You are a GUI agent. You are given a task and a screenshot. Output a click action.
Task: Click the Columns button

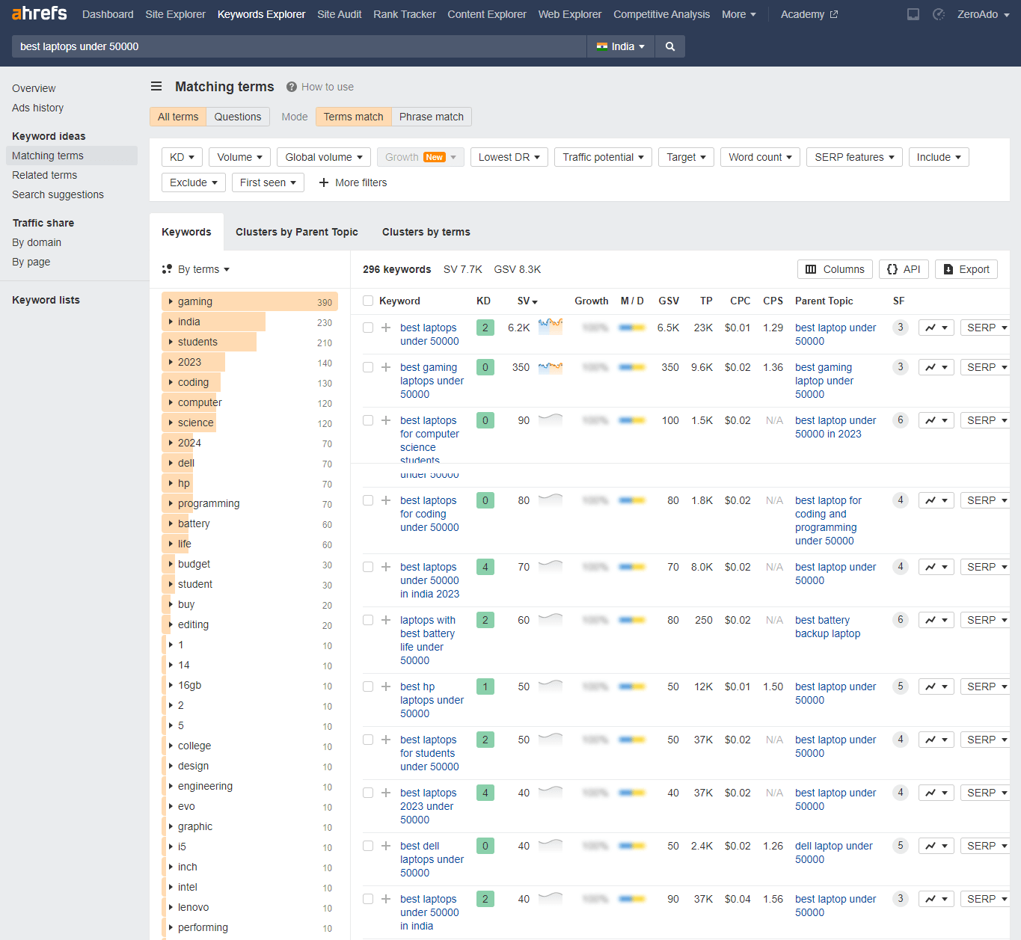click(x=835, y=269)
